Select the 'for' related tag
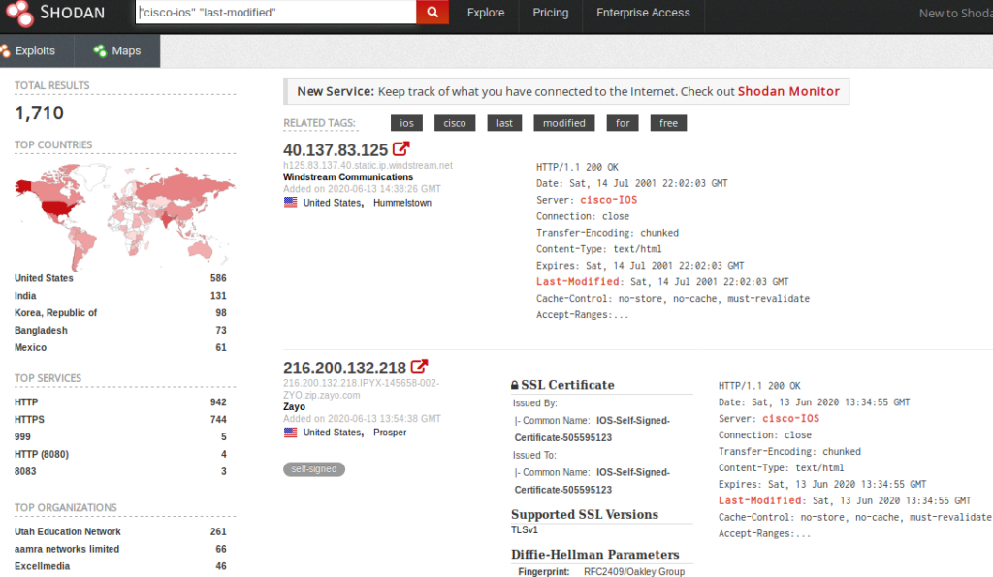This screenshot has height=577, width=993. (x=623, y=123)
